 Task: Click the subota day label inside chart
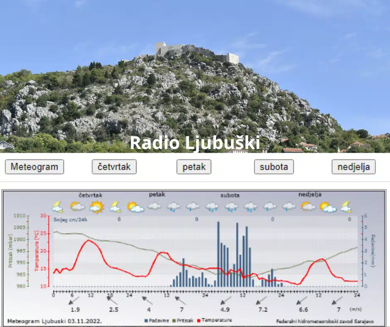[230, 195]
